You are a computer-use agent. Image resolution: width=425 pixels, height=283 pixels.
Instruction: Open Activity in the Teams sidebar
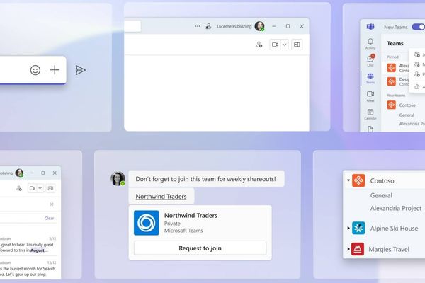370,44
